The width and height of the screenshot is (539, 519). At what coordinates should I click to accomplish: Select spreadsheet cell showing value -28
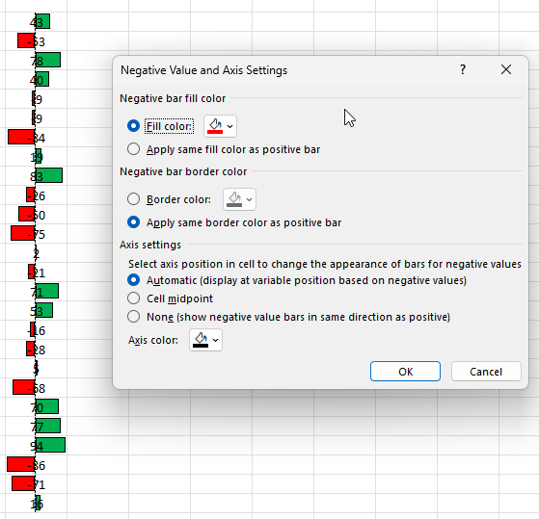click(x=36, y=350)
